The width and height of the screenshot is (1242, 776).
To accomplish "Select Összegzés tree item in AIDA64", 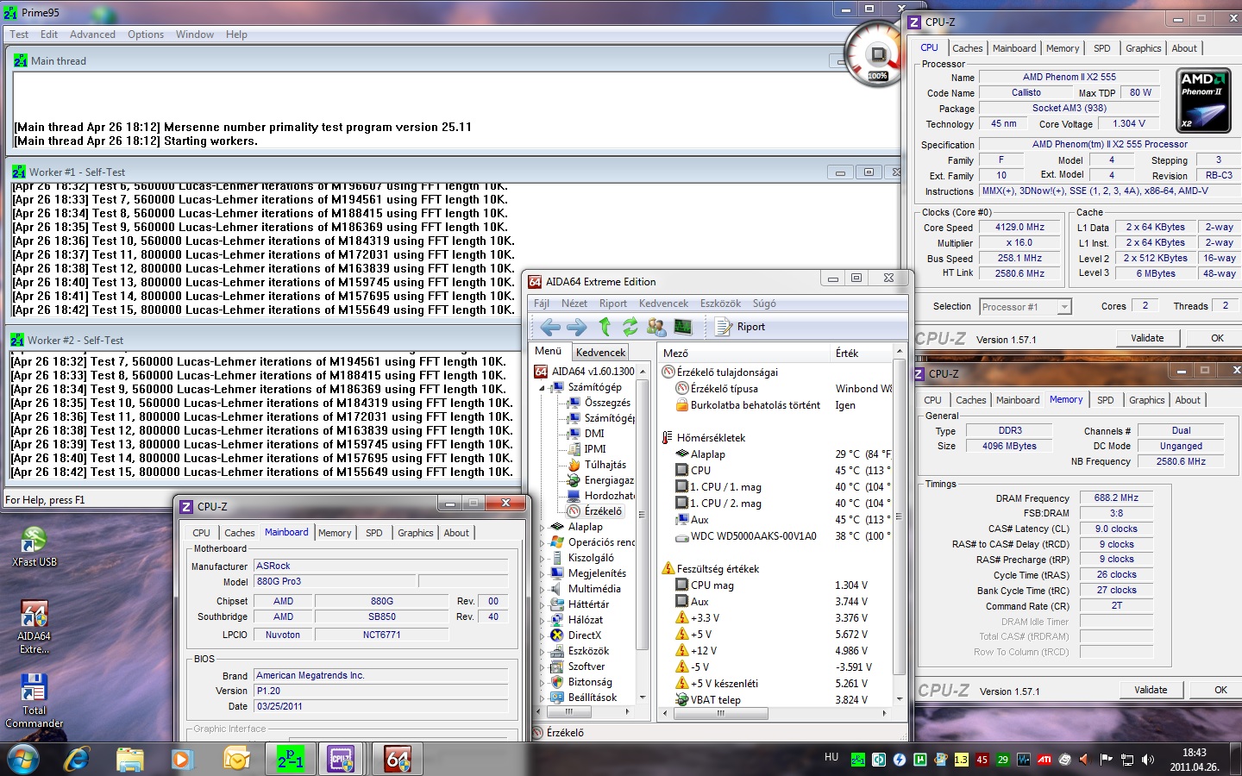I will click(607, 403).
